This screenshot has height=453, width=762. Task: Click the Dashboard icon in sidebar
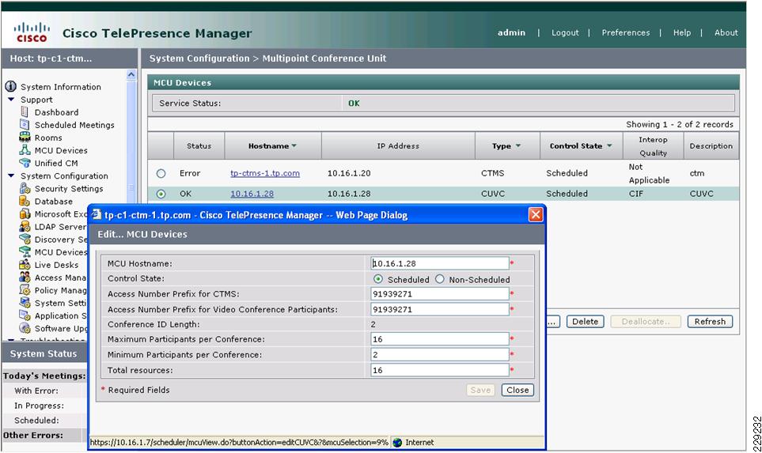(x=25, y=111)
